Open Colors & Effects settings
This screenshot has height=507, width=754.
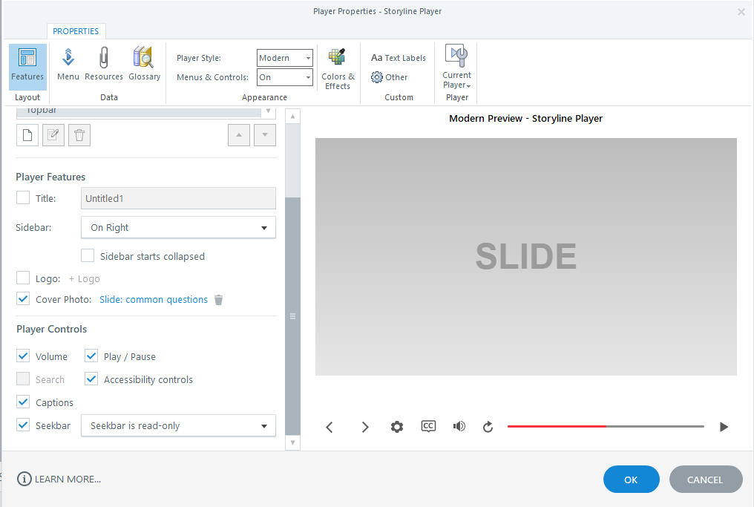[338, 68]
